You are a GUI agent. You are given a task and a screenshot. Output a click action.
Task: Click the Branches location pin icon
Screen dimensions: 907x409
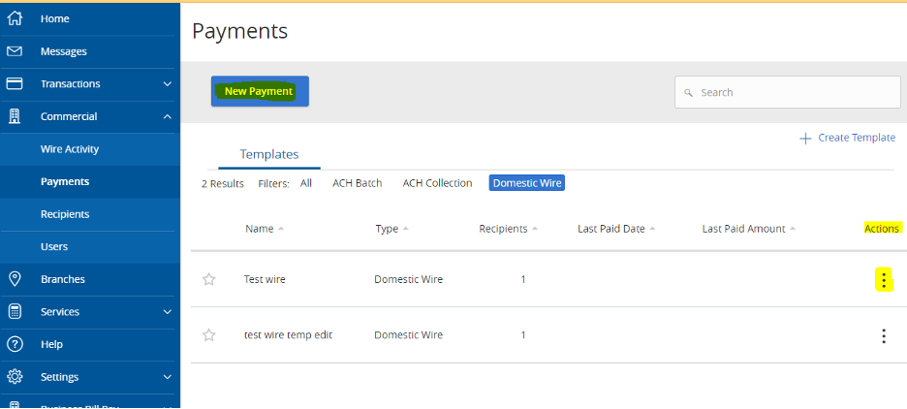pos(15,279)
